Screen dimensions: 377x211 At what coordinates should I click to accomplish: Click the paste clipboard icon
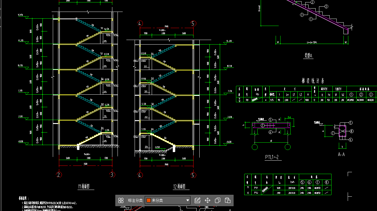tap(227, 200)
